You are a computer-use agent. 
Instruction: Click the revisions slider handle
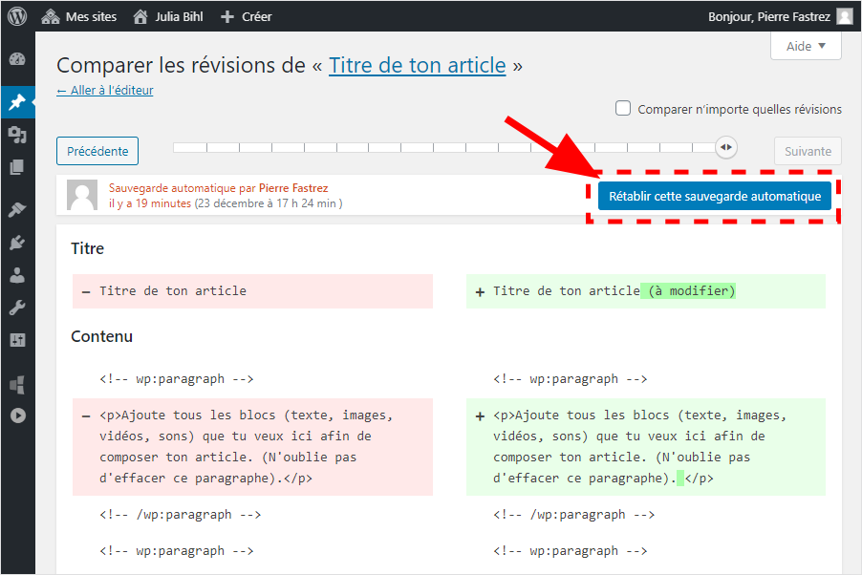(727, 147)
